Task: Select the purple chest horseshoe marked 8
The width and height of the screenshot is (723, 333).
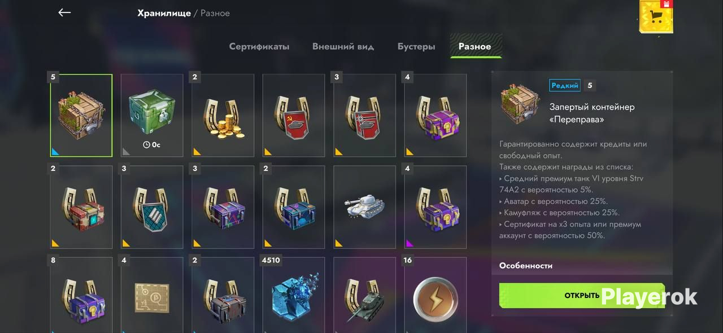Action: [81, 295]
